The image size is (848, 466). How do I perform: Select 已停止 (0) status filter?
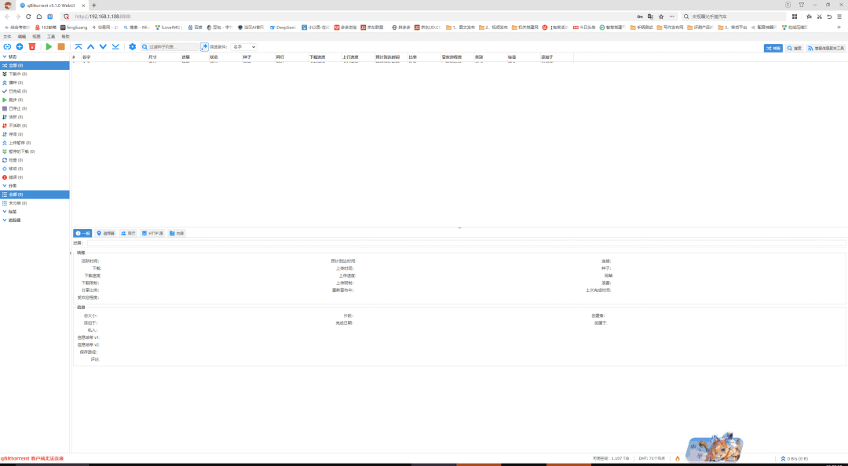click(35, 109)
